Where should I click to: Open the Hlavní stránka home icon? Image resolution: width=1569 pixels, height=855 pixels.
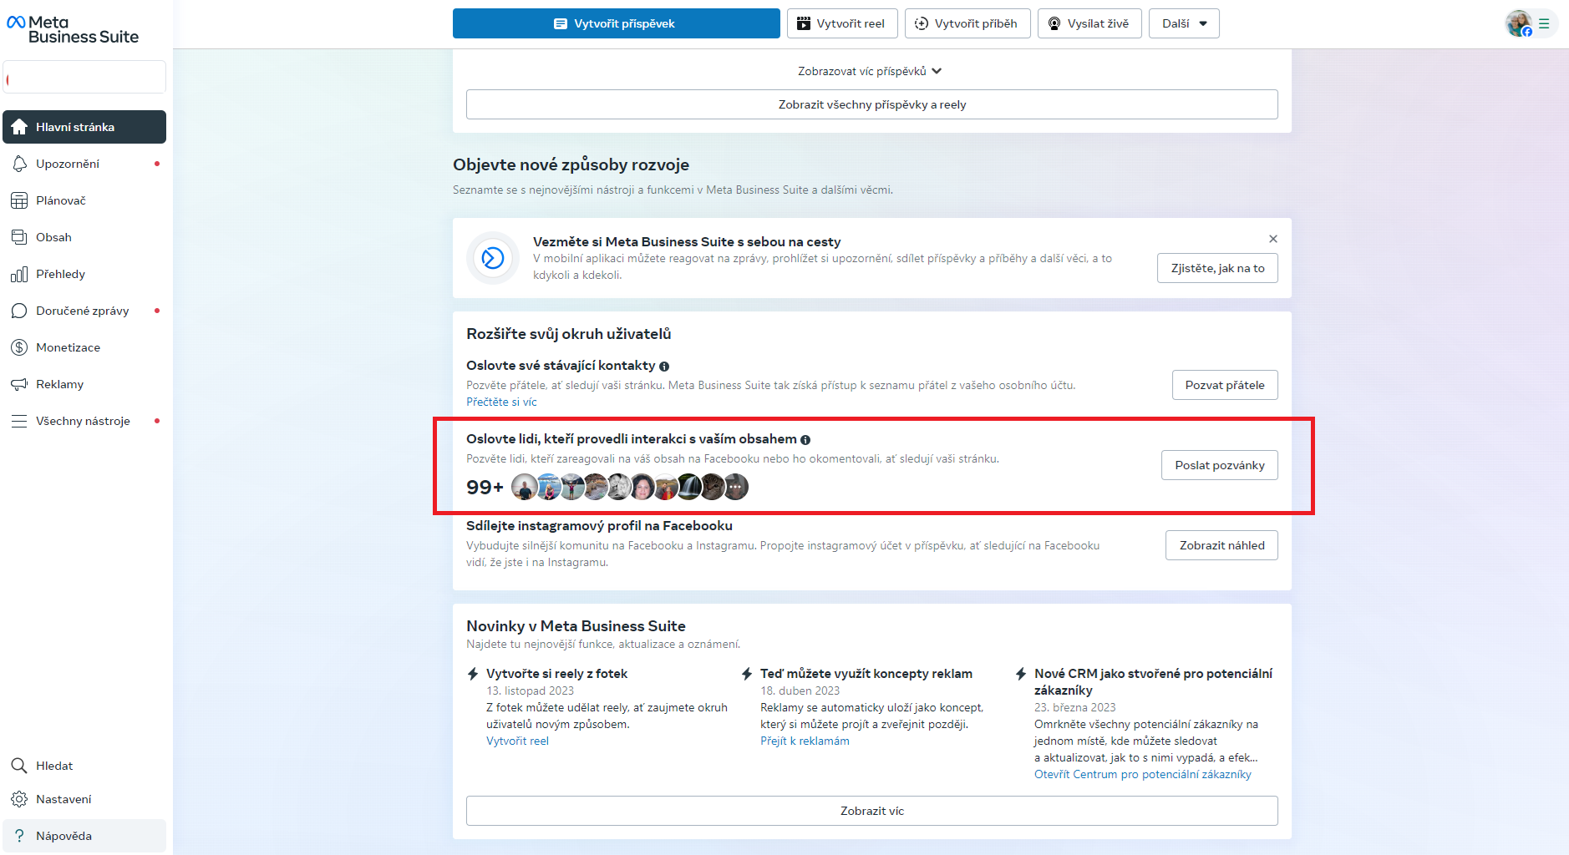[19, 127]
